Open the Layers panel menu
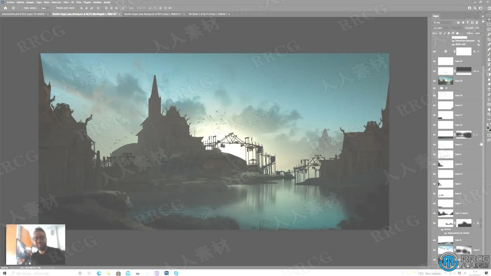 click(x=483, y=16)
